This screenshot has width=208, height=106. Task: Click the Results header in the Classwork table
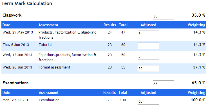(x=110, y=25)
